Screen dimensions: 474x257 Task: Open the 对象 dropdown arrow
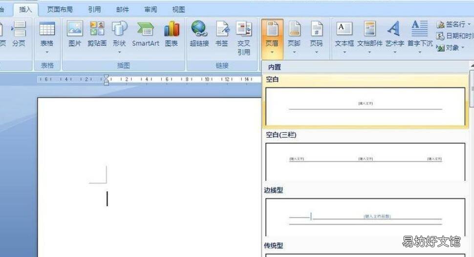pyautogui.click(x=462, y=48)
